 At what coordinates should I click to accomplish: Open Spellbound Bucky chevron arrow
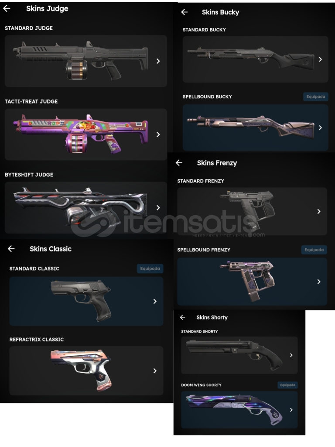pos(320,127)
